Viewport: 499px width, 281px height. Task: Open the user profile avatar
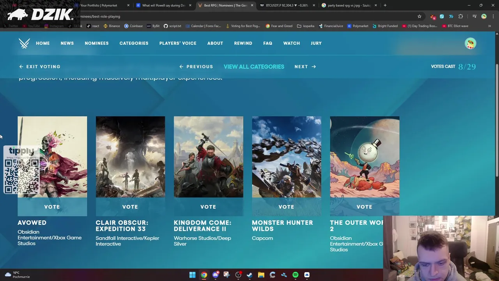(x=471, y=43)
